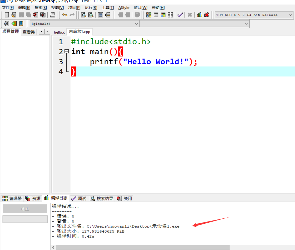Click the delete profiling information icon

[207, 15]
